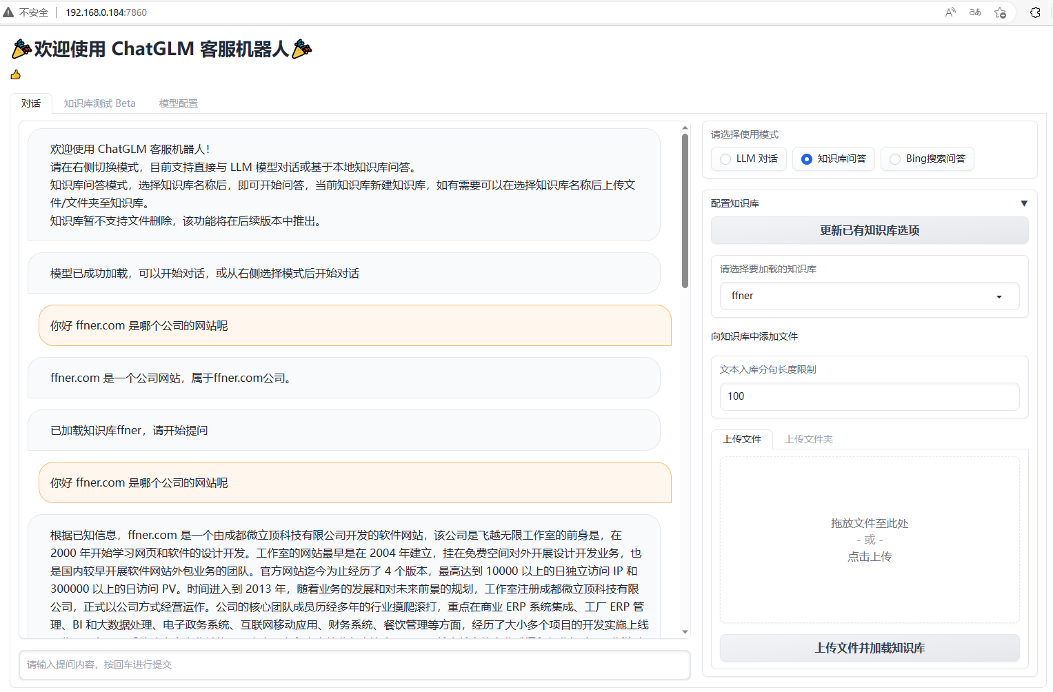Click the 请选择要加载的知识库 label
1053x692 pixels.
[768, 269]
